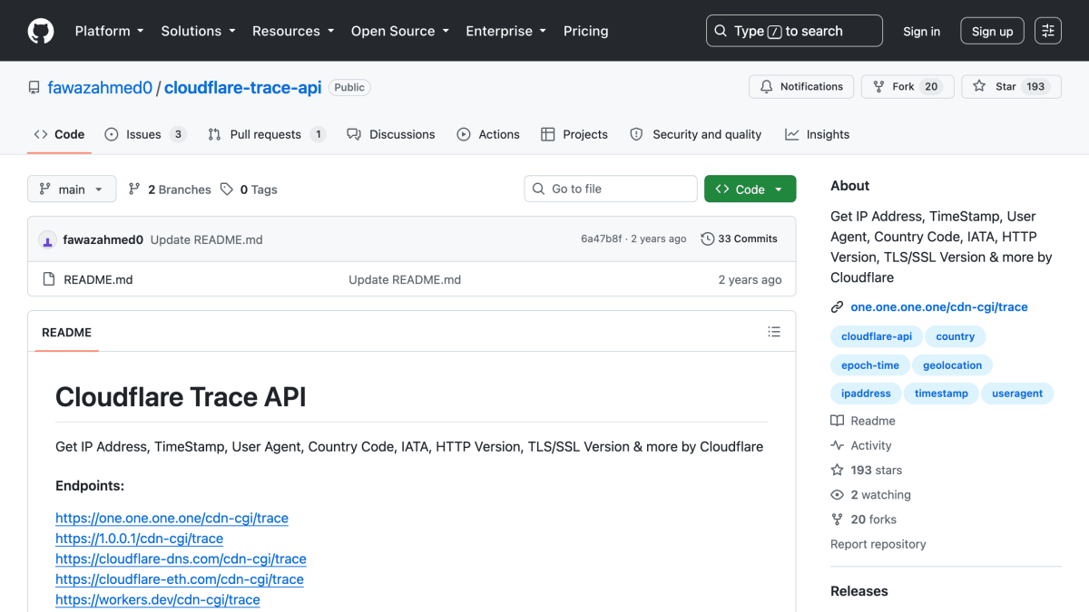The height and width of the screenshot is (612, 1089).
Task: Click the cloudflare-api topic tag
Action: [x=877, y=336]
